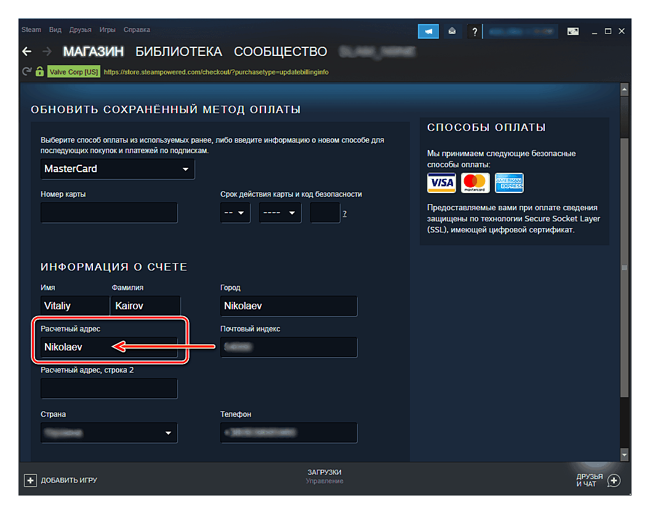Image resolution: width=650 pixels, height=514 pixels.
Task: Open the announcements megaphone icon
Action: pyautogui.click(x=428, y=31)
